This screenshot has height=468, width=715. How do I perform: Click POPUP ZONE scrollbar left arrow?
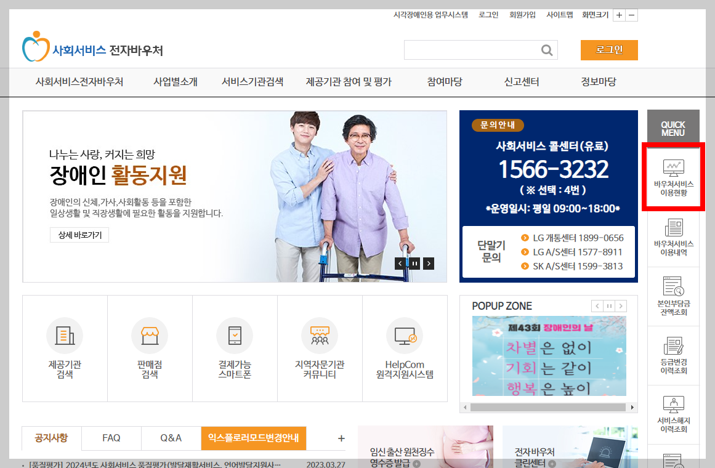click(465, 407)
